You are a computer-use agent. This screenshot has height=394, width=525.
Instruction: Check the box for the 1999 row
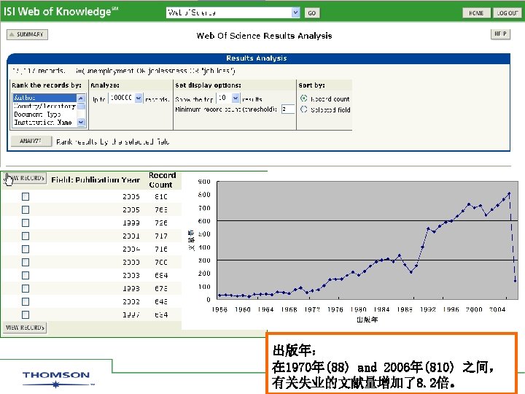[x=26, y=223]
